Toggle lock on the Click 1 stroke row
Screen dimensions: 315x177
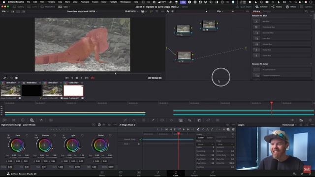pos(139,144)
